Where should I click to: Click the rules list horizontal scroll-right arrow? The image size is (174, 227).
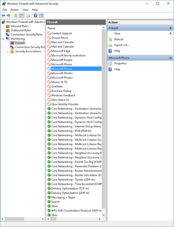[100, 219]
